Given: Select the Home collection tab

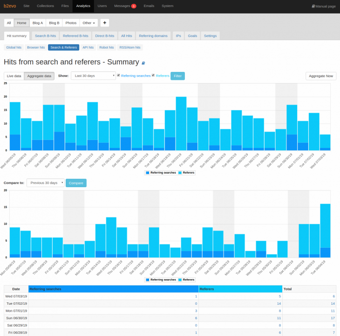Looking at the screenshot, I should (22, 23).
